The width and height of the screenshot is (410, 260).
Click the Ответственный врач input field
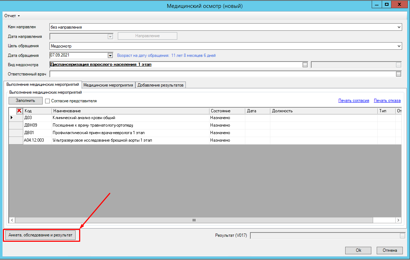coord(222,74)
